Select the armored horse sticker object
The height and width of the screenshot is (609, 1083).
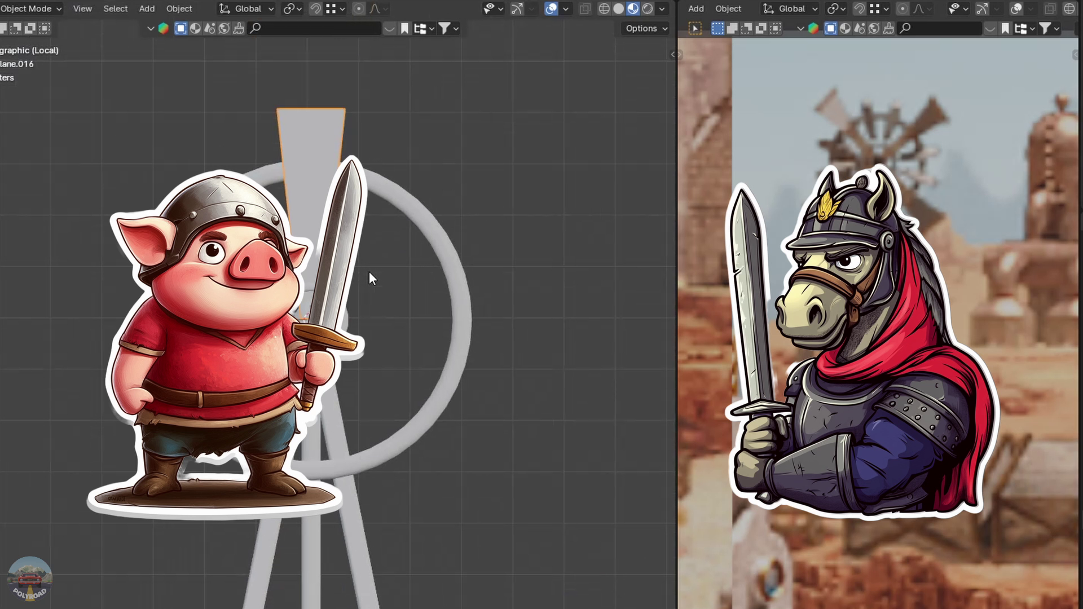click(863, 344)
